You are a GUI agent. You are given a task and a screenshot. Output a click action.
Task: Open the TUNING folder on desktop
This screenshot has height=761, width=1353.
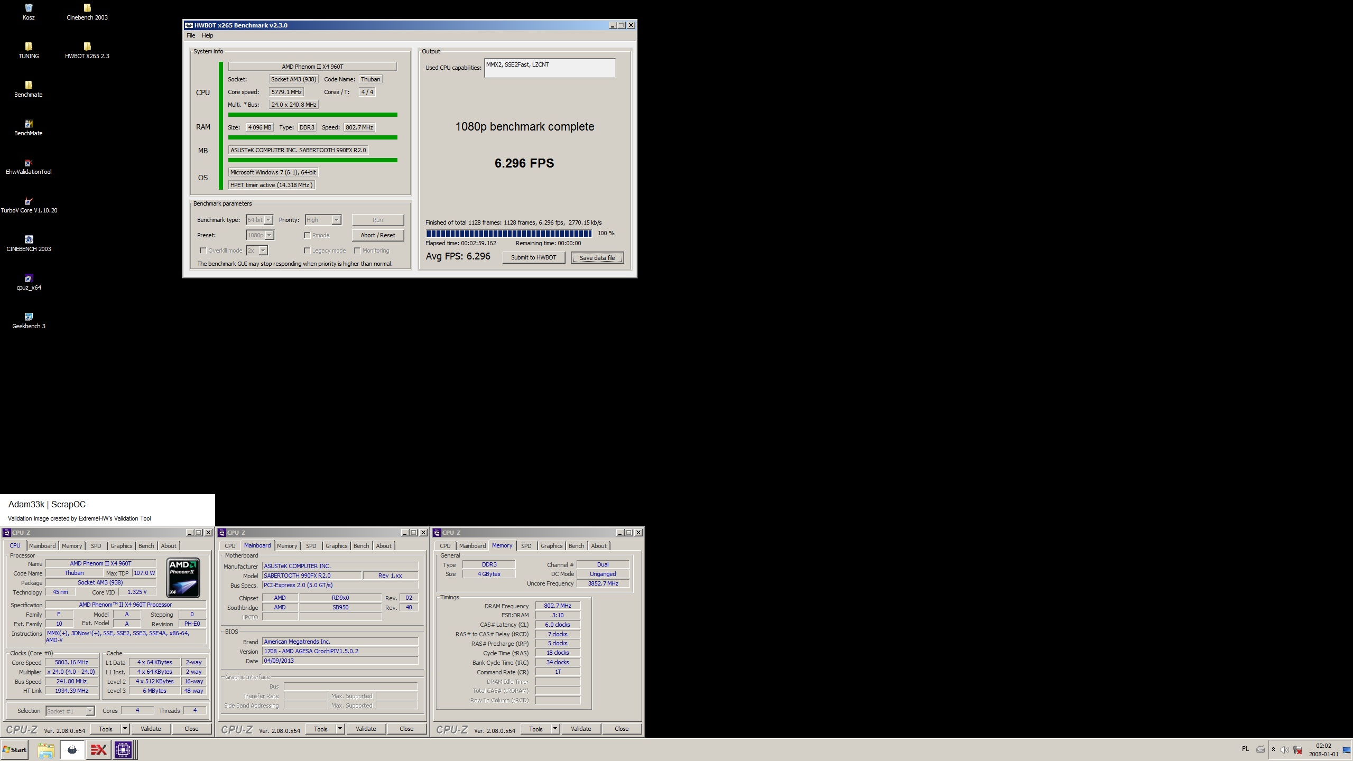coord(29,51)
